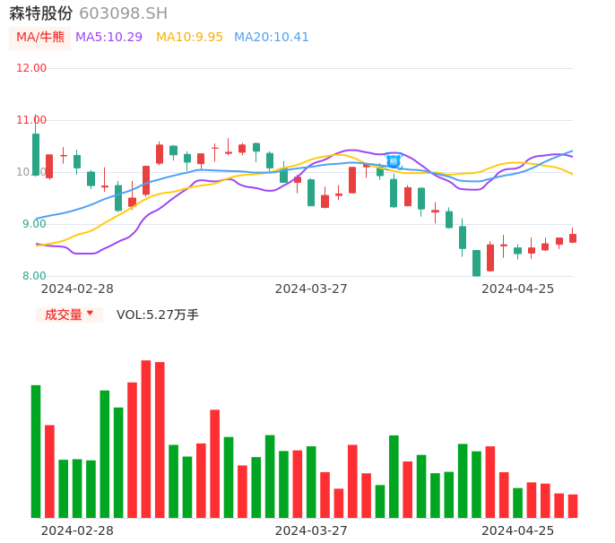
Task: Click the tallest red volume bar
Action: click(x=145, y=438)
